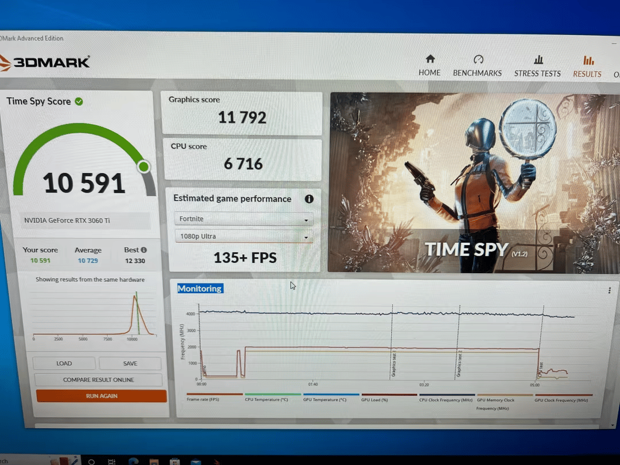Click Your score value 10 591
The height and width of the screenshot is (465, 620).
click(x=40, y=261)
